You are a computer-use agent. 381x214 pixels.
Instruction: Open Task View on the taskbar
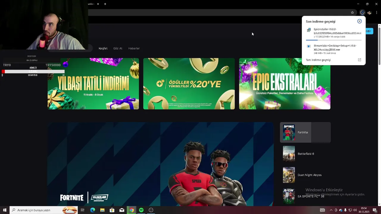click(82, 210)
